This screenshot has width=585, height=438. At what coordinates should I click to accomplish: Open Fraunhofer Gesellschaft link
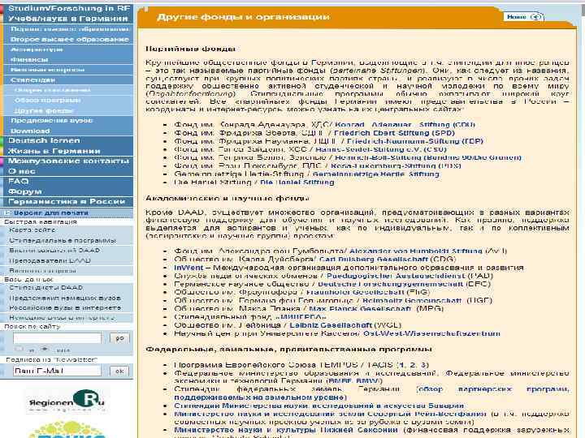pyautogui.click(x=355, y=292)
